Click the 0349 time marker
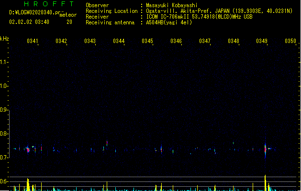Image resolution: width=301 pixels, height=191 pixels. click(262, 41)
